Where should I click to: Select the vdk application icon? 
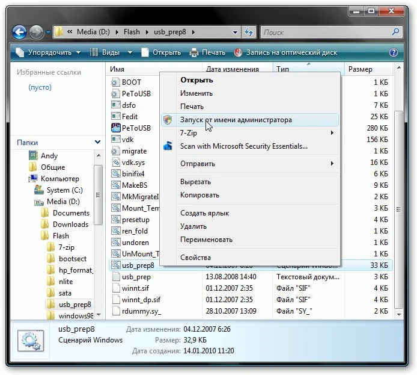[x=116, y=139]
